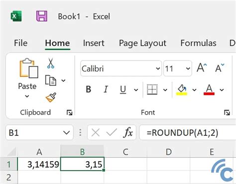Viewport: 236px width, 184px height.
Task: Click the Paste clipboard icon
Action: [29, 68]
